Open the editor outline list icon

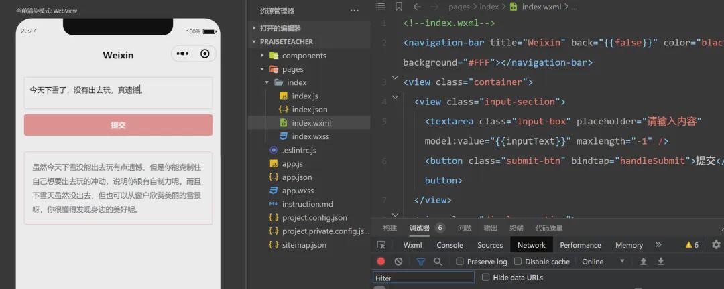[x=380, y=7]
